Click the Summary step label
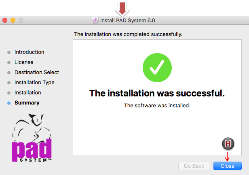The height and width of the screenshot is (175, 249). pyautogui.click(x=27, y=103)
